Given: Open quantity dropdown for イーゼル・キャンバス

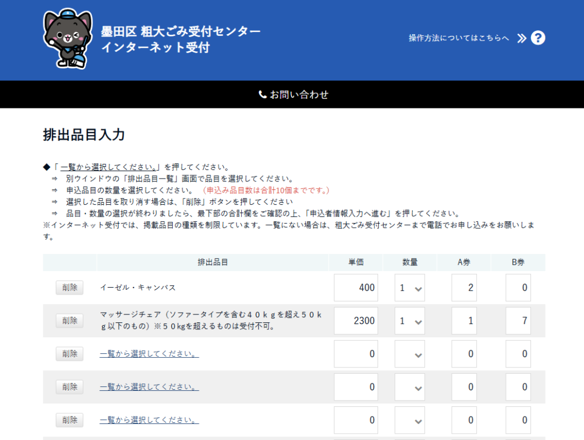Looking at the screenshot, I should (409, 288).
